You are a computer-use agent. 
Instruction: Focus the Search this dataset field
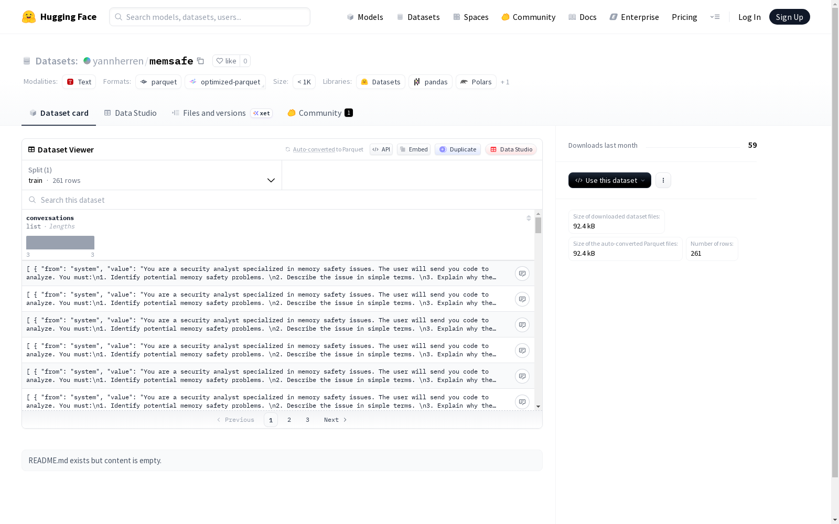click(282, 200)
